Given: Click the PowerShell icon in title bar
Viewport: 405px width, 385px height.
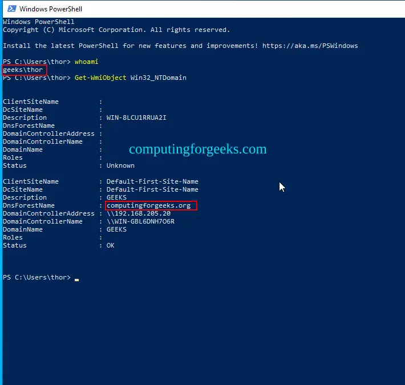Looking at the screenshot, I should pos(11,9).
